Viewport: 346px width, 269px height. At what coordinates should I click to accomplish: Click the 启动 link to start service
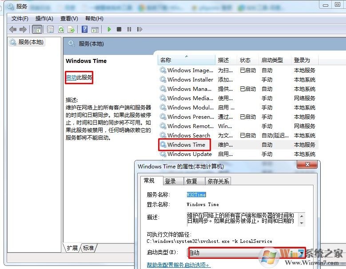click(71, 78)
